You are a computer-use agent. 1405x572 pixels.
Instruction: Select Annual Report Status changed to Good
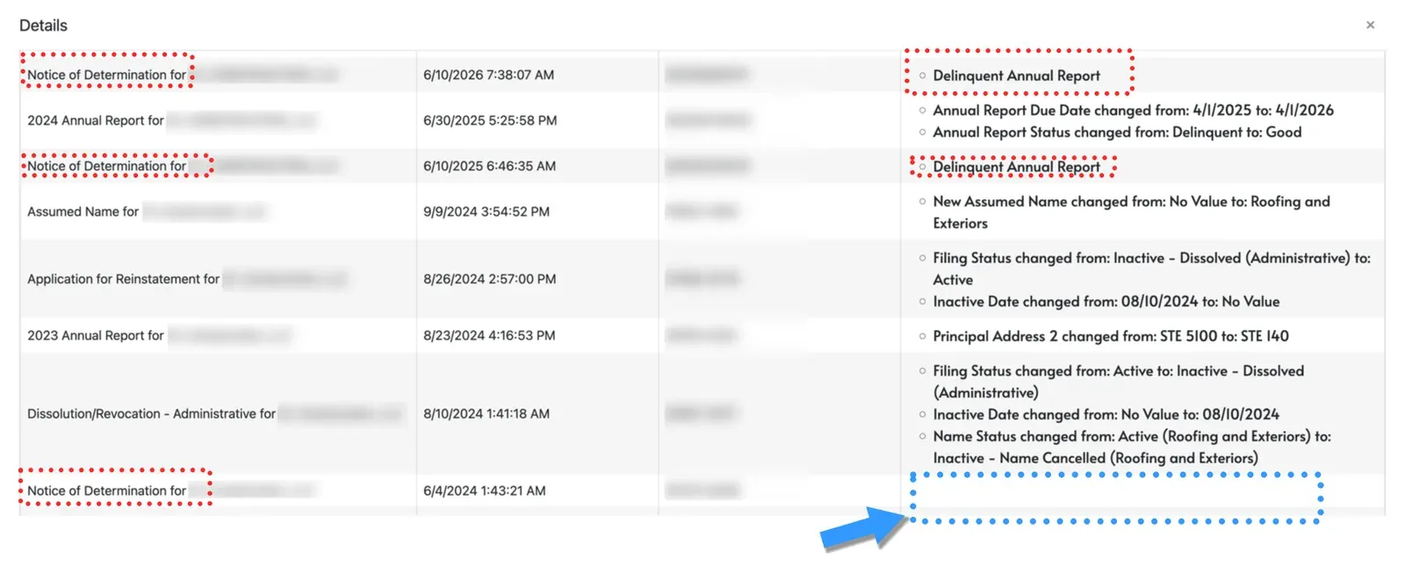[1117, 132]
